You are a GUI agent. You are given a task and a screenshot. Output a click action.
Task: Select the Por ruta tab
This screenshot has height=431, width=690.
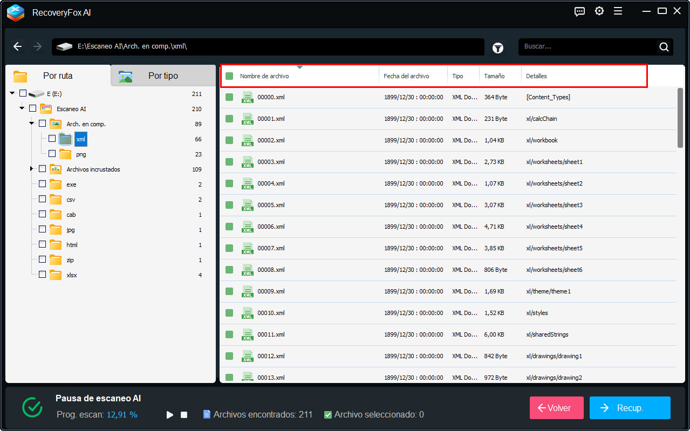pyautogui.click(x=57, y=76)
